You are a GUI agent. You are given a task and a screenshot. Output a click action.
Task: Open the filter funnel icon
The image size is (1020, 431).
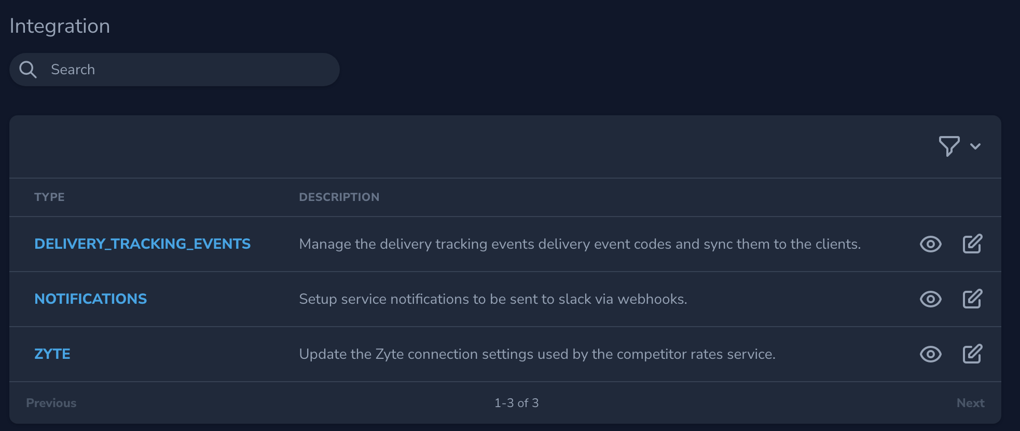(x=949, y=146)
